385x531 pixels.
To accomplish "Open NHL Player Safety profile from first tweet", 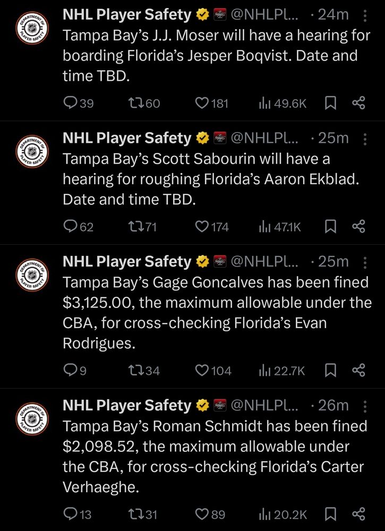I will click(126, 15).
